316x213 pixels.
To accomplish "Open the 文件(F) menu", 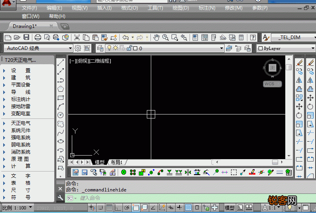I will click(x=30, y=8).
